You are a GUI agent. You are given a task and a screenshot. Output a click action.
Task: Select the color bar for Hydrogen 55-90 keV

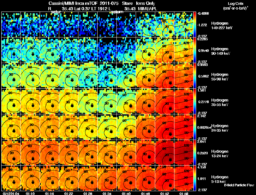pyautogui.click(x=195, y=76)
